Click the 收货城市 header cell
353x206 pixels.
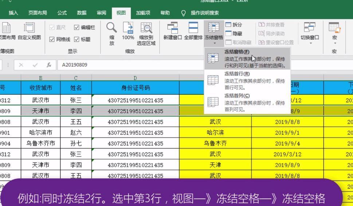click(x=41, y=88)
